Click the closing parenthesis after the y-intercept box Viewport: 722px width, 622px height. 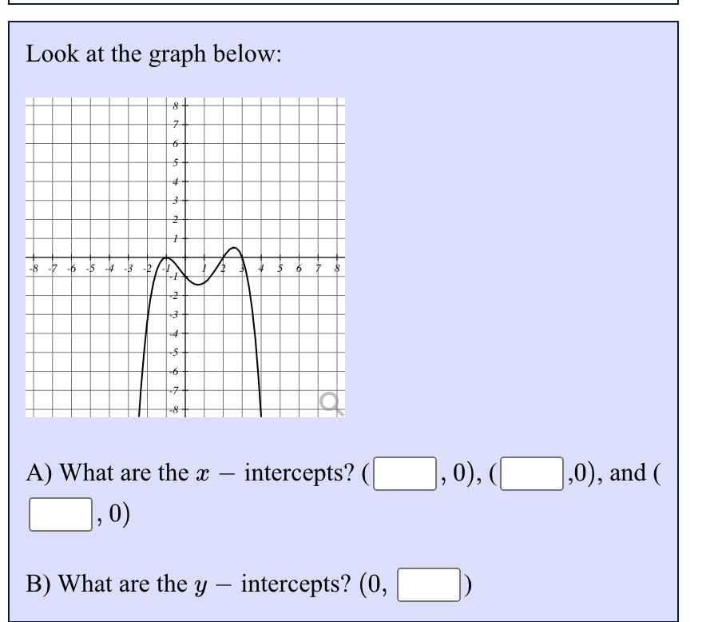click(466, 584)
